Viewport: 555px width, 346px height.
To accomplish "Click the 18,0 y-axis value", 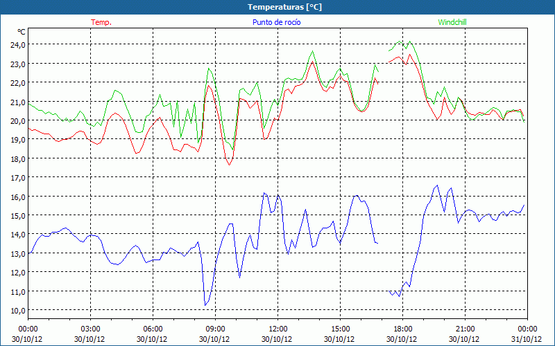I will click(x=19, y=159).
